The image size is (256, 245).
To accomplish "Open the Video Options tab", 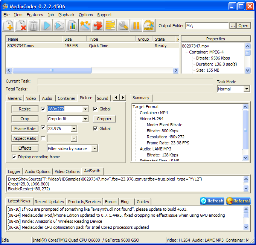I will (x=67, y=171).
